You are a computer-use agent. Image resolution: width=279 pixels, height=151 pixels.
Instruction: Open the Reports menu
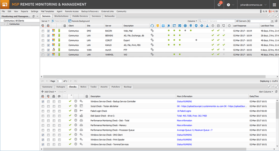24,12
